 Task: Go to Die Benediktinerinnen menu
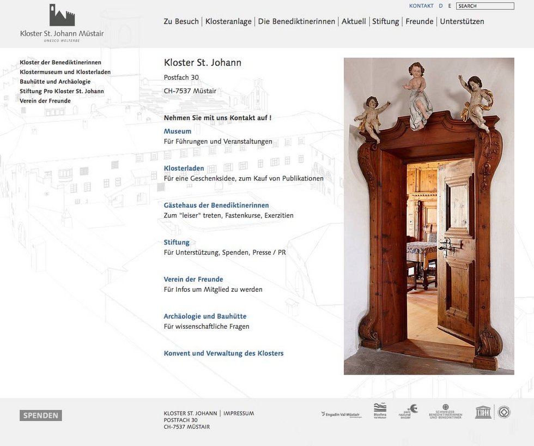point(296,22)
